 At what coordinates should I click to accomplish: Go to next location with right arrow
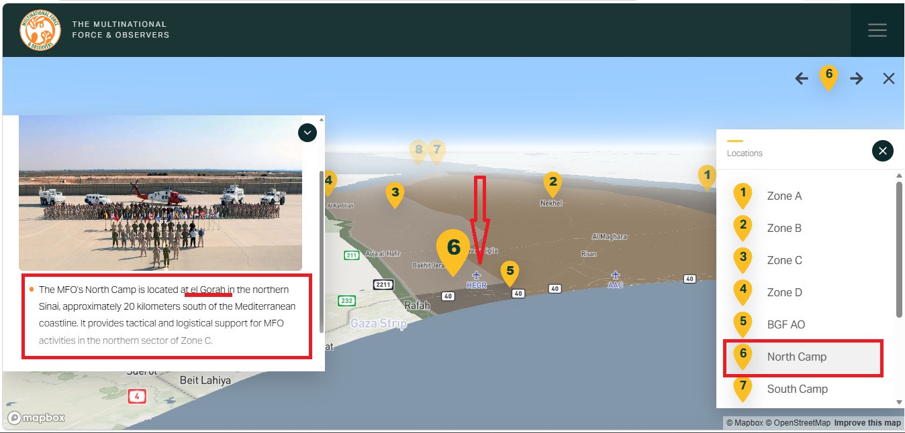point(857,78)
